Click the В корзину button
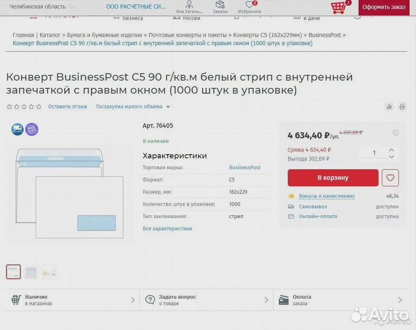The image size is (416, 330). pos(333,178)
